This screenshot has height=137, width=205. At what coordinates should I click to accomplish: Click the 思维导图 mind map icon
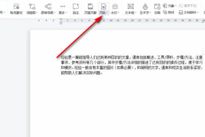(x=48, y=7)
